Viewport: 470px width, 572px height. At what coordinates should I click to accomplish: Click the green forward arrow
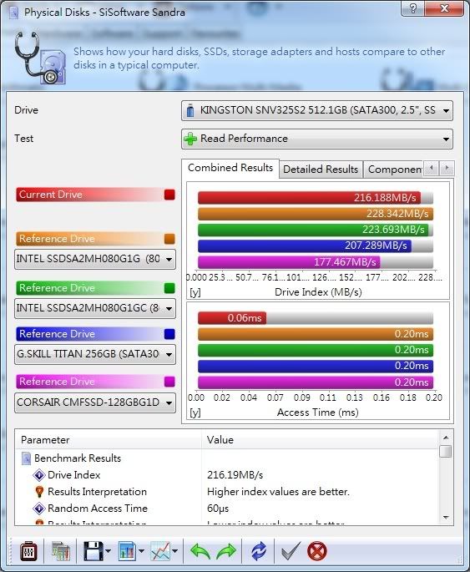click(x=226, y=551)
